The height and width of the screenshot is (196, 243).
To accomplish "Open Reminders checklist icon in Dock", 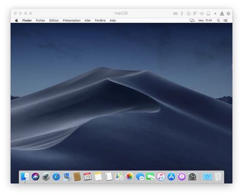I will tap(109, 177).
